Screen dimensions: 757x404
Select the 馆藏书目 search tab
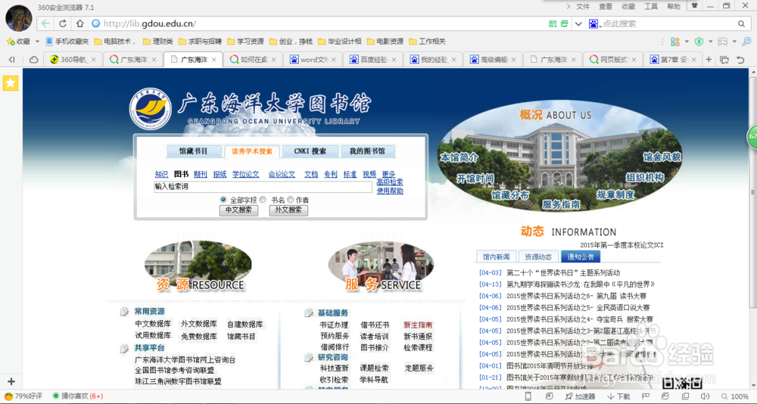pos(194,151)
